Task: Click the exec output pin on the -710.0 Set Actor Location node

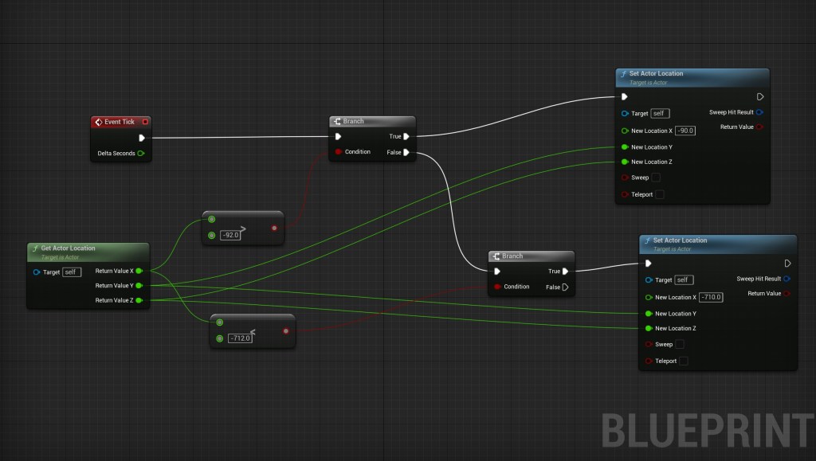Action: [x=787, y=264]
